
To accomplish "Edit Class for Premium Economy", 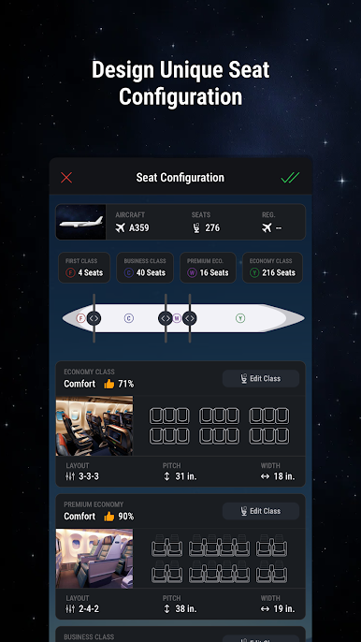I will click(261, 511).
